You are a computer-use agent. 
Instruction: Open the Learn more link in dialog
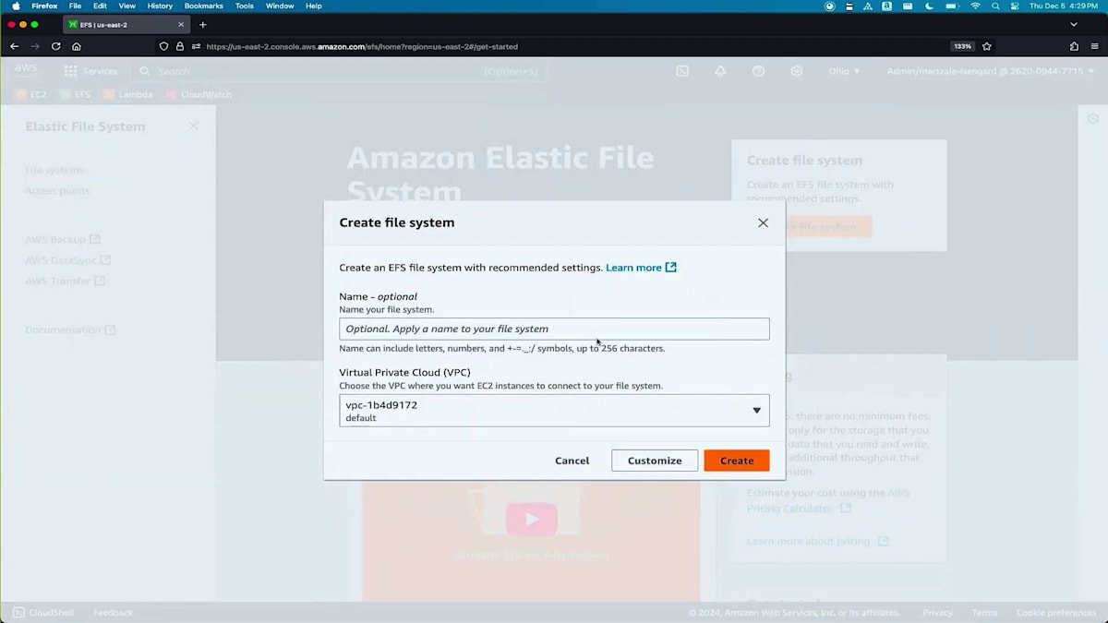(641, 268)
